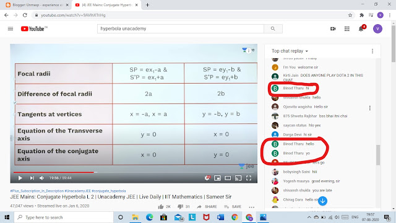Cast the video to a TV
Image resolution: width=396 pixels, height=223 pixels.
tap(238, 178)
